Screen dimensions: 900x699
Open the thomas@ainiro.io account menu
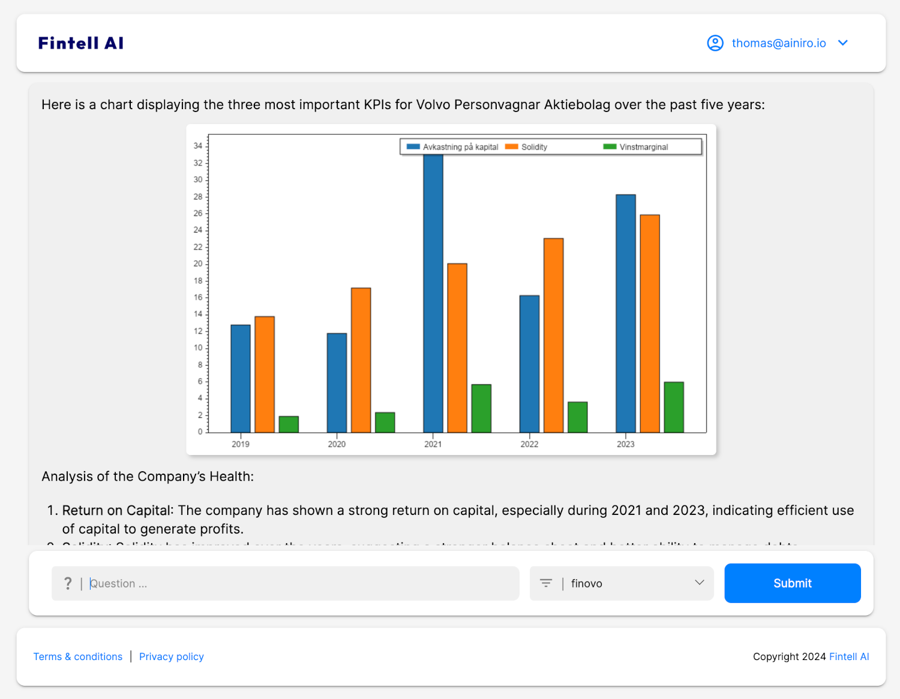(x=778, y=43)
